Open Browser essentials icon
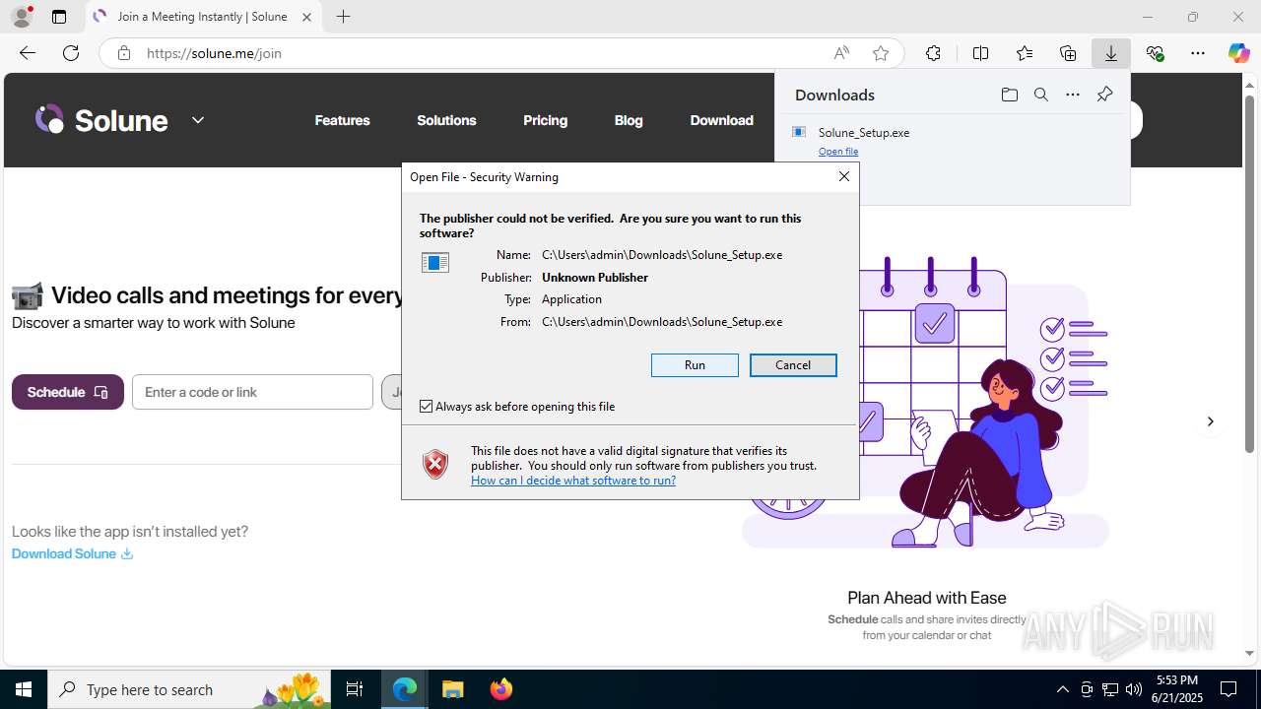 tap(1156, 53)
